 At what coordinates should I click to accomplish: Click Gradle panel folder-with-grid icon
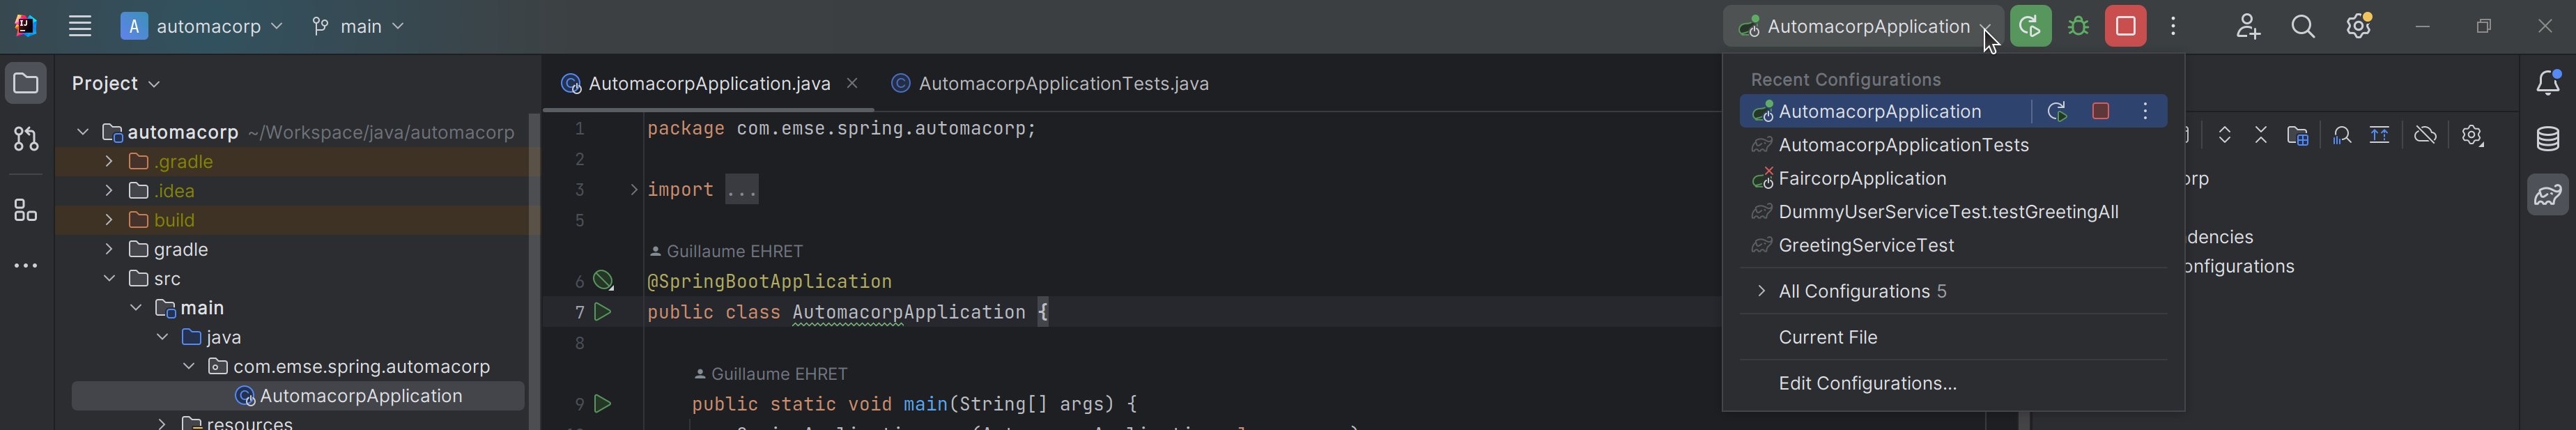(2298, 135)
